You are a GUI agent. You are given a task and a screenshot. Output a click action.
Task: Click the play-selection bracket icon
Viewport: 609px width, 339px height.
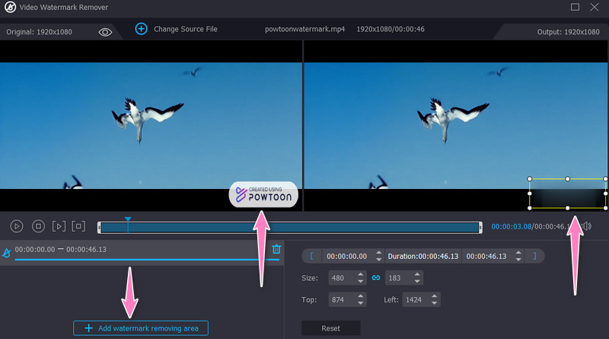(59, 226)
